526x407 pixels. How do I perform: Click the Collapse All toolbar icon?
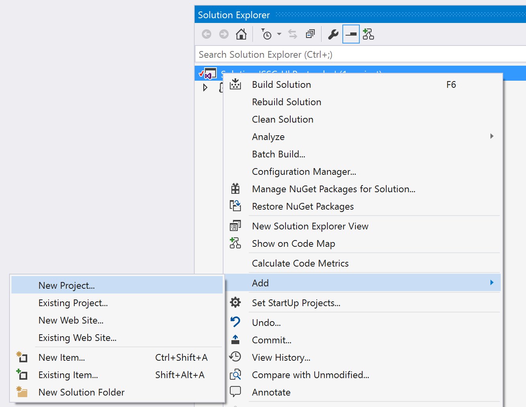[310, 34]
